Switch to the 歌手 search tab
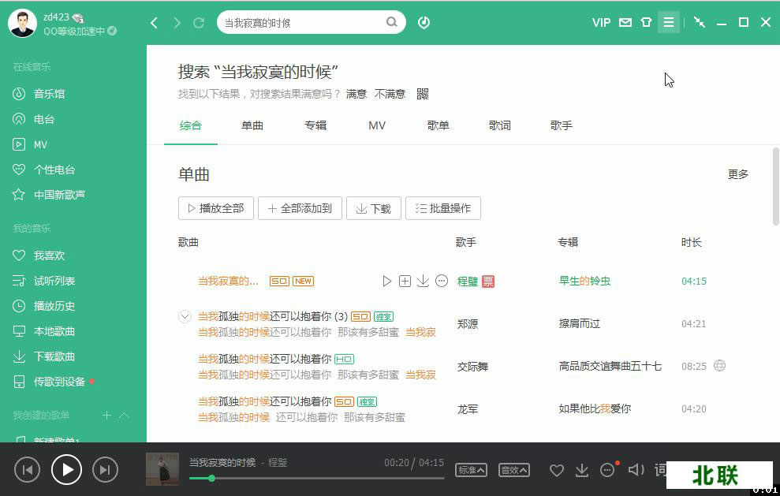The image size is (780, 496). click(561, 125)
